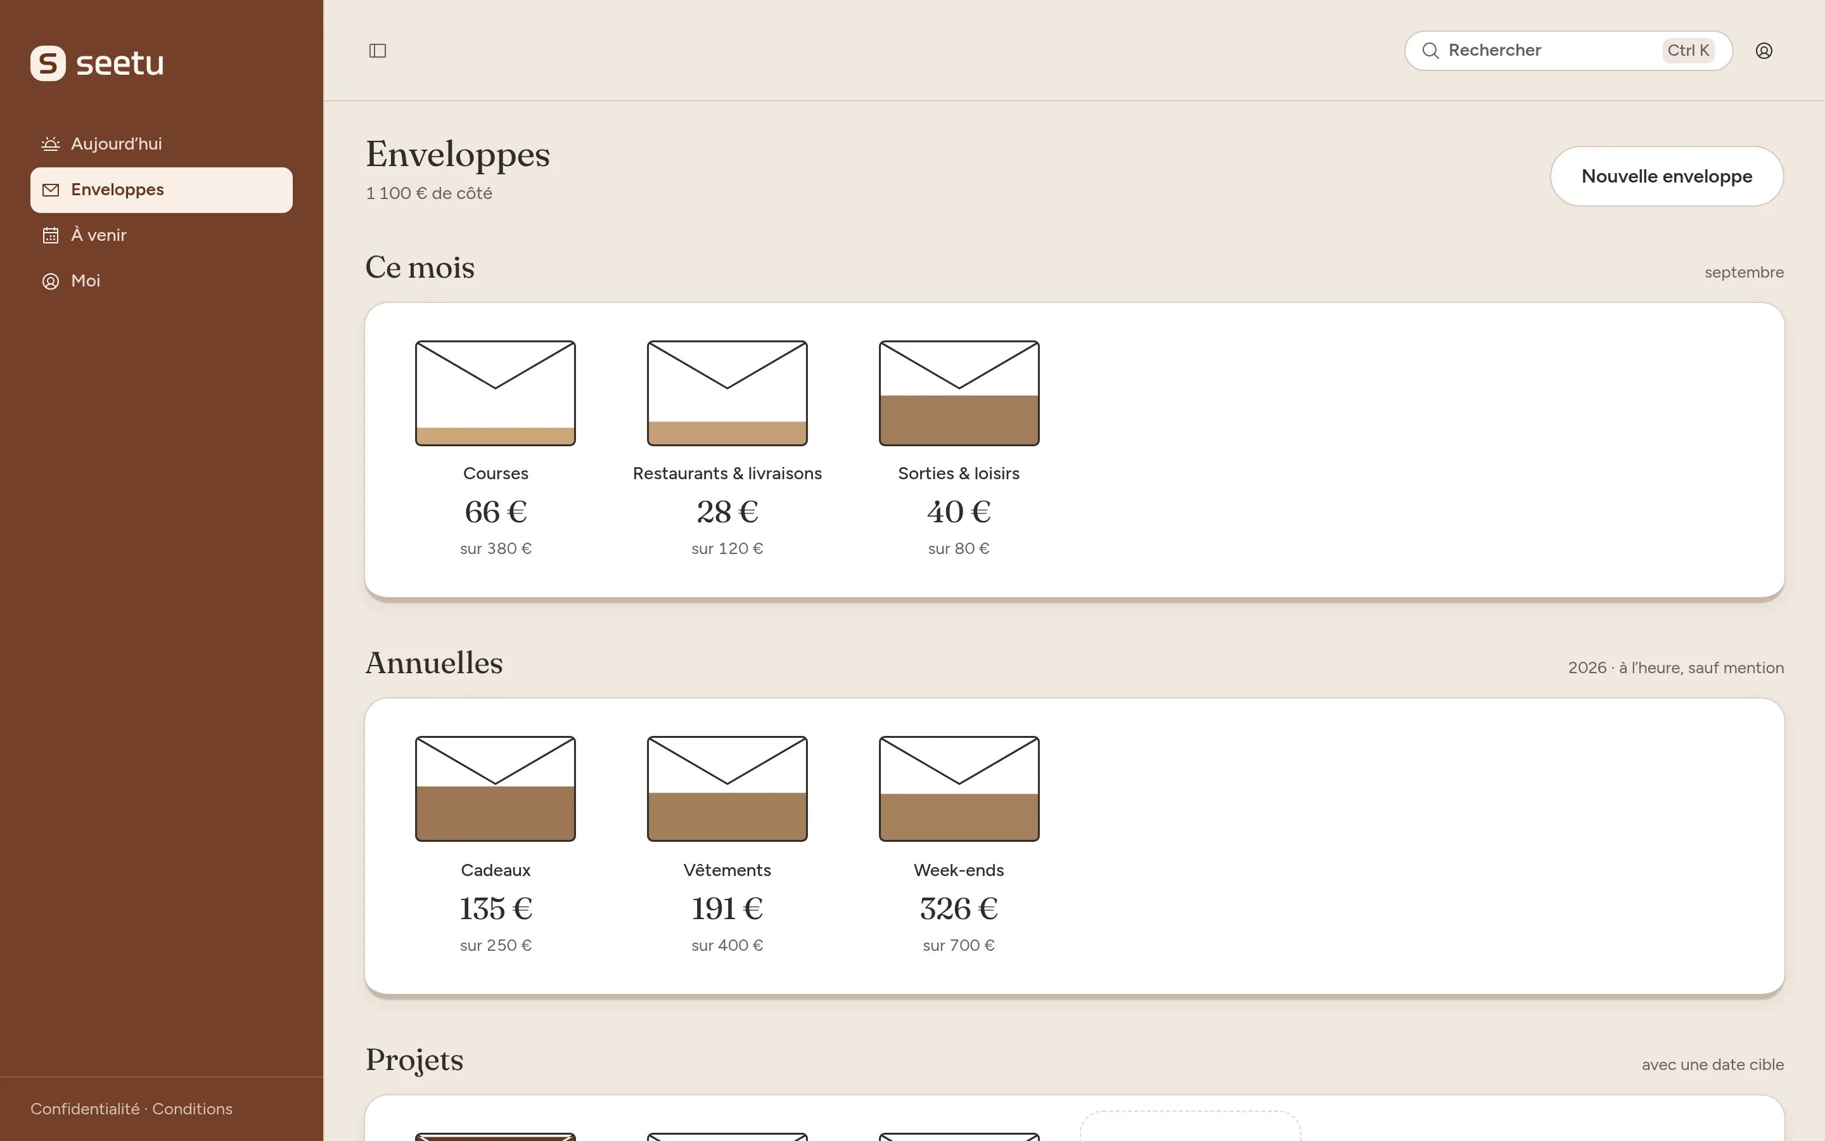The height and width of the screenshot is (1141, 1825).
Task: Create a Nouvelle enveloppe
Action: [1667, 176]
